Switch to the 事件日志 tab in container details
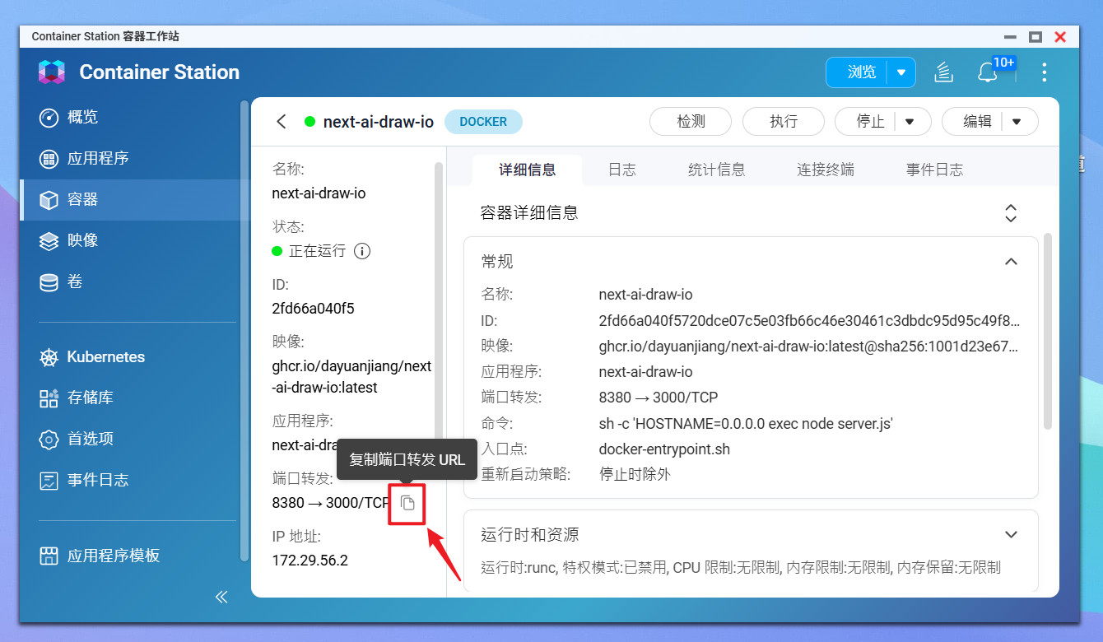 coord(935,170)
